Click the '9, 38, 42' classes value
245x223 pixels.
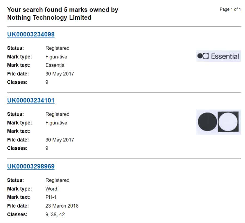(55, 214)
